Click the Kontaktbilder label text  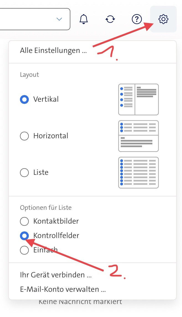coord(56,221)
